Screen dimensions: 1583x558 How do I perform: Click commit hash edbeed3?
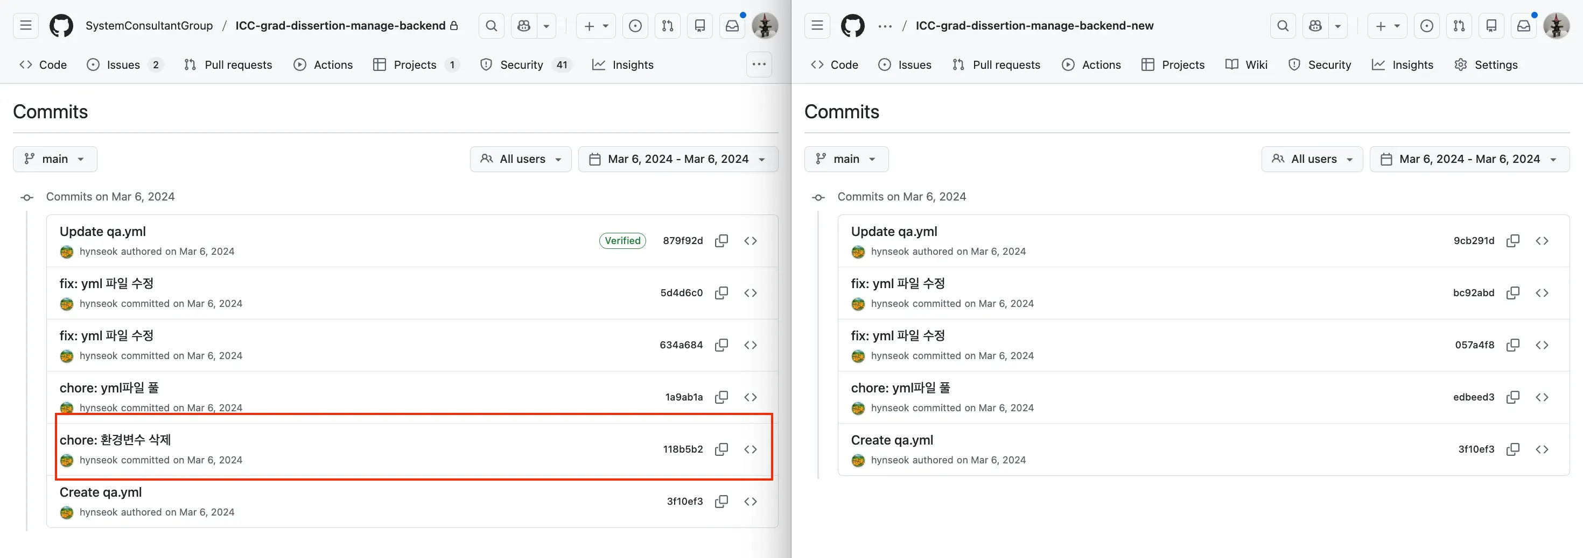pyautogui.click(x=1474, y=397)
